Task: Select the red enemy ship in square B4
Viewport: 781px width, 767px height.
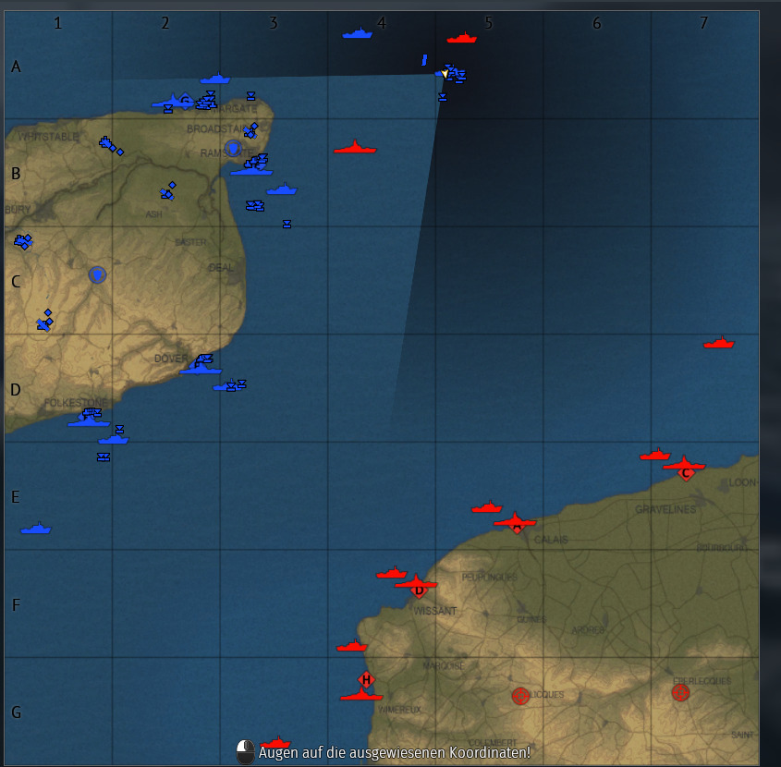Action: pos(355,148)
